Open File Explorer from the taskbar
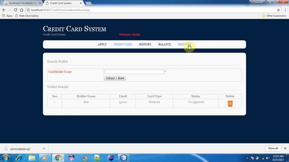The width and height of the screenshot is (289, 162). pos(32,158)
